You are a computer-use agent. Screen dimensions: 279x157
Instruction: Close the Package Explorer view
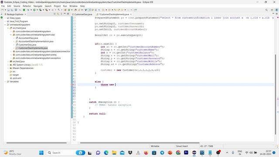pyautogui.click(x=25, y=14)
